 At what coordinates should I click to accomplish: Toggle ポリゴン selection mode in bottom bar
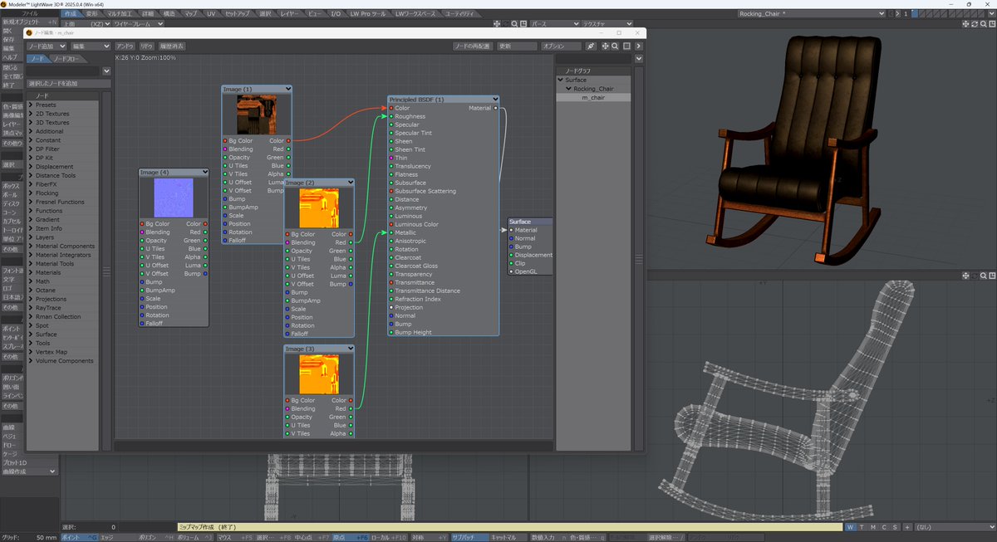157,537
